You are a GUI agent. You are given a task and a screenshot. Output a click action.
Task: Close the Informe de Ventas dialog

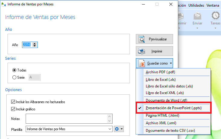pos(171,4)
